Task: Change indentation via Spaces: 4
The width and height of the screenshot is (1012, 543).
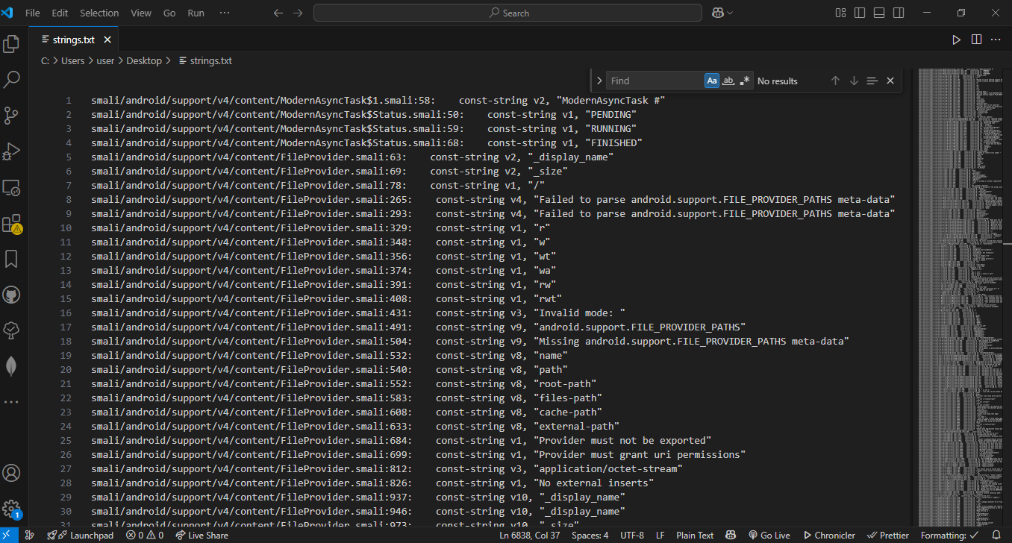Action: tap(590, 536)
